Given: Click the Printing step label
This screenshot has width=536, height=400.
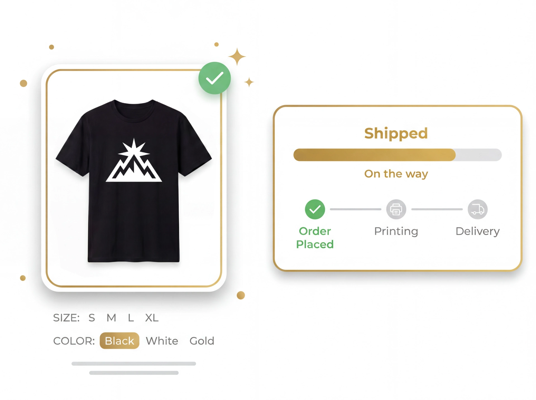Looking at the screenshot, I should click(396, 231).
